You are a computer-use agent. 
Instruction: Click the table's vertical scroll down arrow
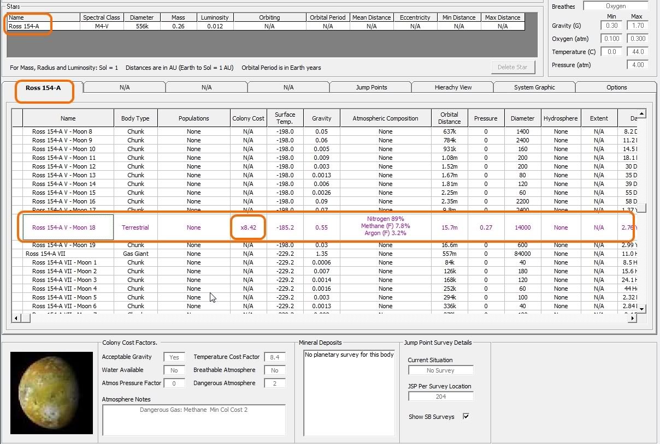click(642, 309)
